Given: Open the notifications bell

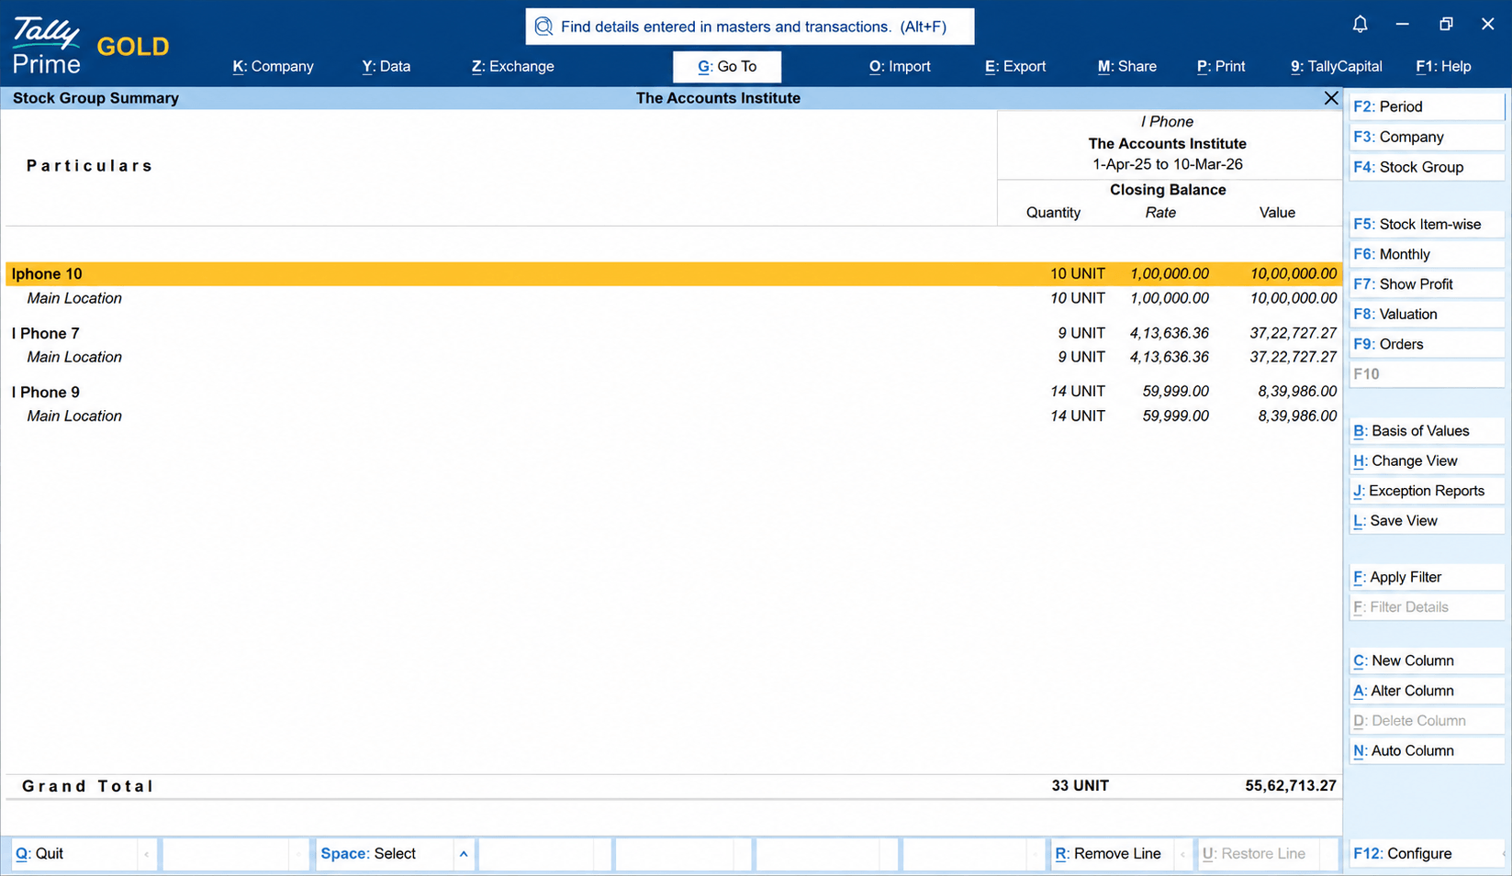Looking at the screenshot, I should tap(1360, 25).
